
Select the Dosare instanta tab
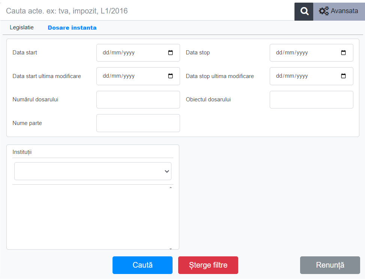(72, 28)
